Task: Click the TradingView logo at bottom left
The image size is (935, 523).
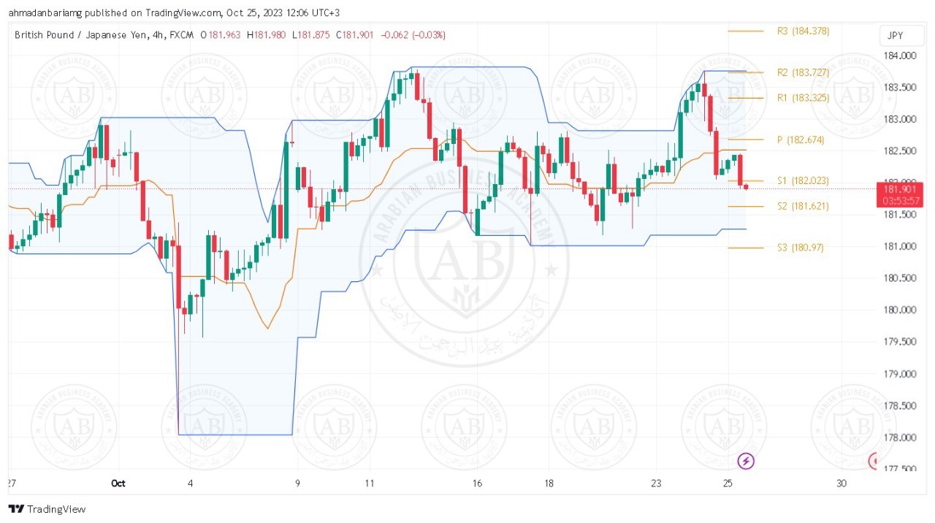Action: coord(47,509)
